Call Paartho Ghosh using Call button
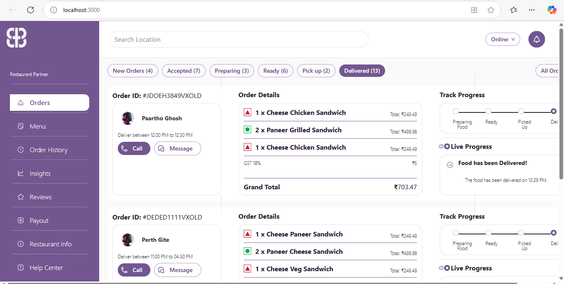The height and width of the screenshot is (284, 564). pos(133,148)
